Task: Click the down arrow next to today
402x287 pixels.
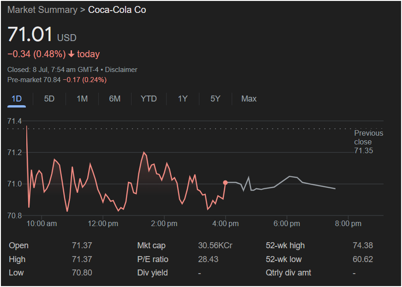Action: (x=72, y=54)
